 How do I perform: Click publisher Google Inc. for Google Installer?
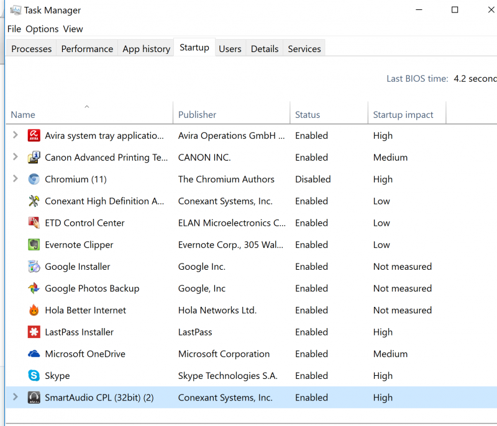(201, 267)
